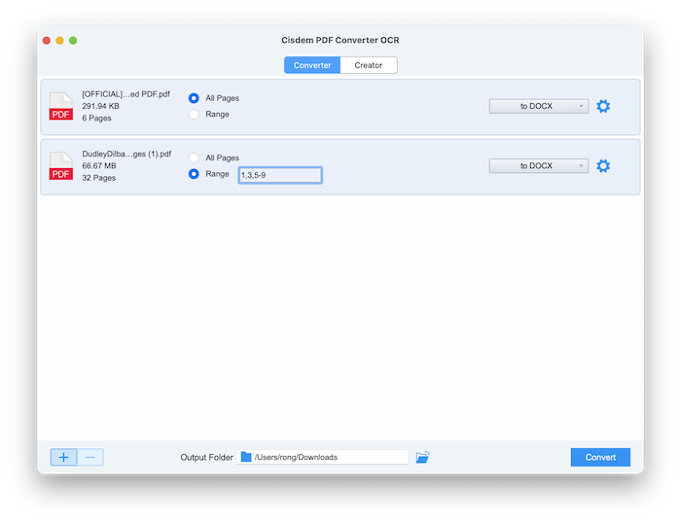Click green zoom window button
681x523 pixels.
pos(73,41)
